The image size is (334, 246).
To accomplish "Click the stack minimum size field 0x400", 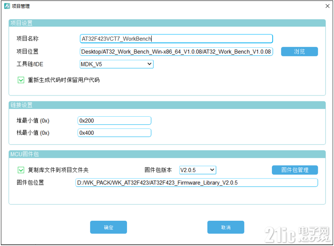I will (x=114, y=133).
